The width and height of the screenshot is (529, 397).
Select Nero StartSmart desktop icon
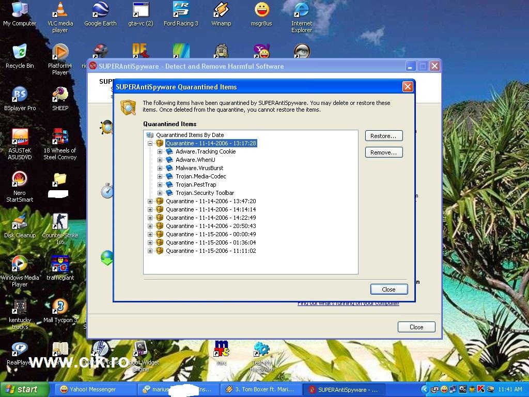coord(20,187)
